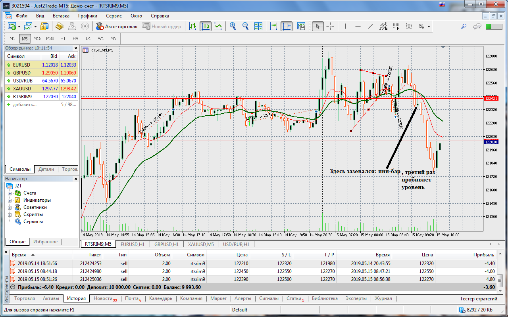Image resolution: width=508 pixels, height=317 pixels.
Task: Toggle the Авто-торговля button
Action: point(117,27)
